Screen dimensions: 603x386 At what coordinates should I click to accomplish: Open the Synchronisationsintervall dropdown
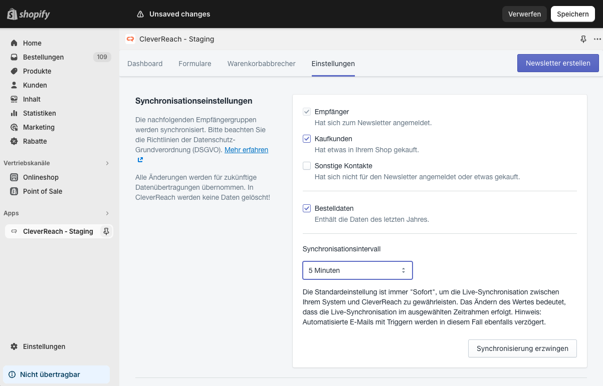(x=357, y=270)
